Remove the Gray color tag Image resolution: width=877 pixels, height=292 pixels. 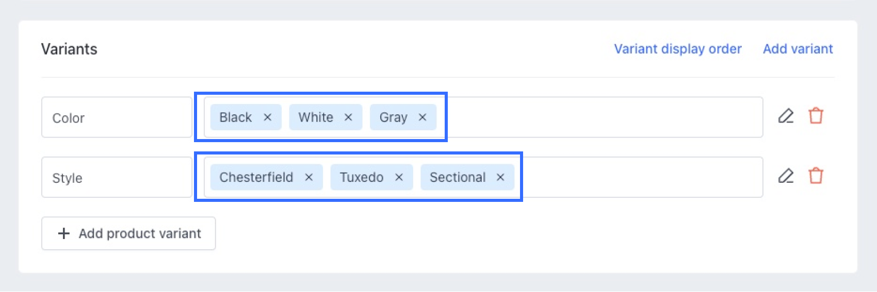pyautogui.click(x=423, y=117)
